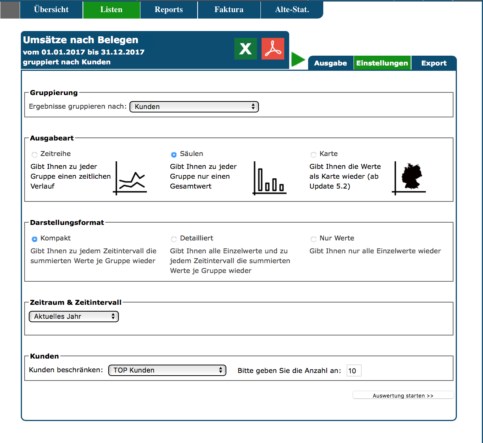This screenshot has width=483, height=443.
Task: Open the Export tab
Action: (434, 63)
